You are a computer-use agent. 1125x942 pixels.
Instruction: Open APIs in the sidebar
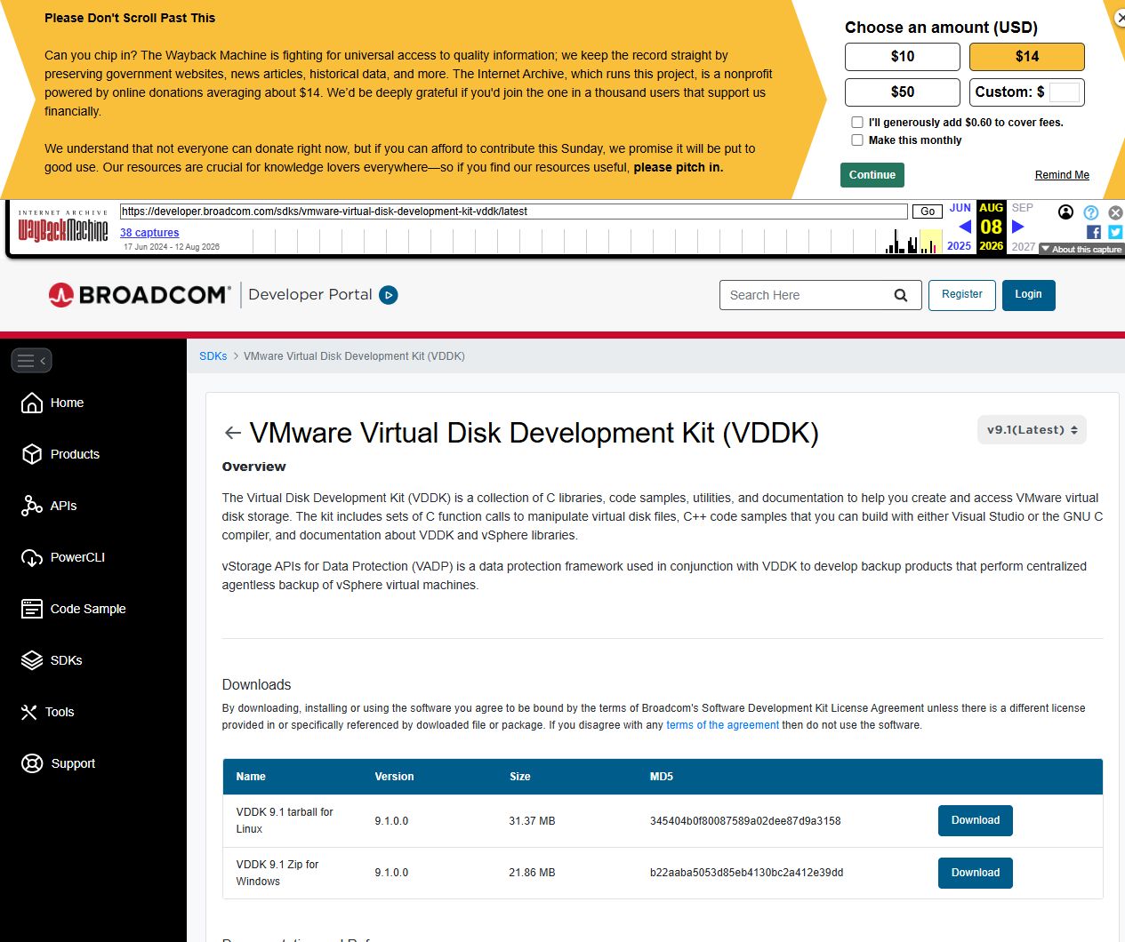coord(63,506)
